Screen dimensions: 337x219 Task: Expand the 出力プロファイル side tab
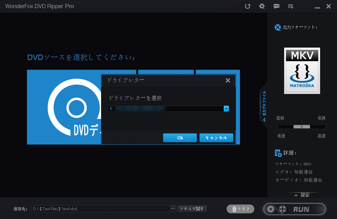264,105
